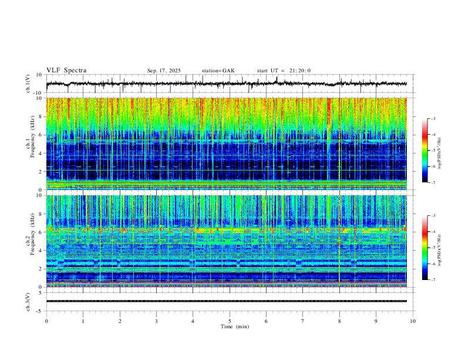Click the "VLF Spectra" title text
465x360 pixels.
(x=66, y=71)
